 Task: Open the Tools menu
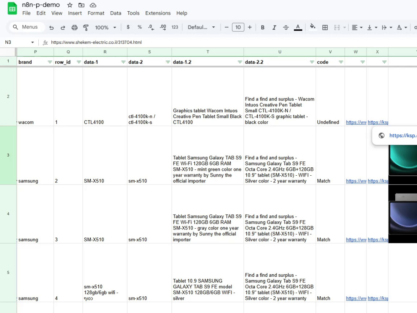tap(133, 13)
